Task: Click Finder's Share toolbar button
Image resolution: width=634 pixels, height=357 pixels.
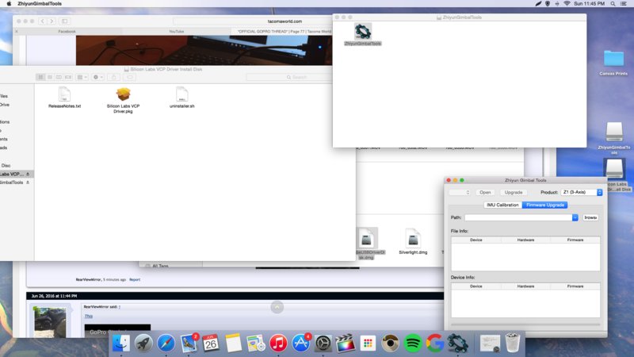Action: [113, 77]
